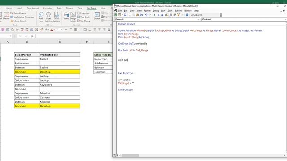The width and height of the screenshot is (287, 161).
Task: Click the Break pause icon in VBA toolbar
Action: click(x=158, y=15)
